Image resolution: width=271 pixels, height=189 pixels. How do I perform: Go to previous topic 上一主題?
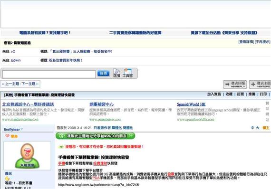coord(11,84)
